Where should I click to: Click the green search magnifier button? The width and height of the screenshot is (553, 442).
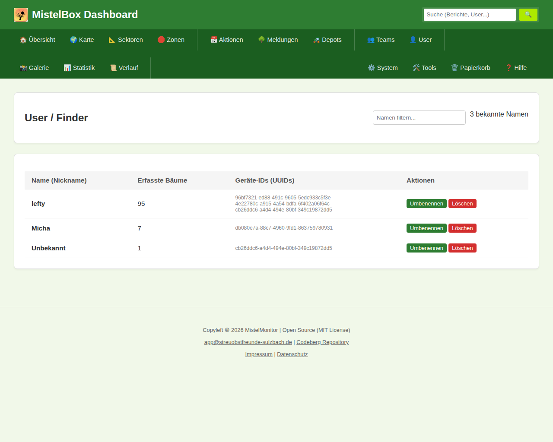(528, 15)
